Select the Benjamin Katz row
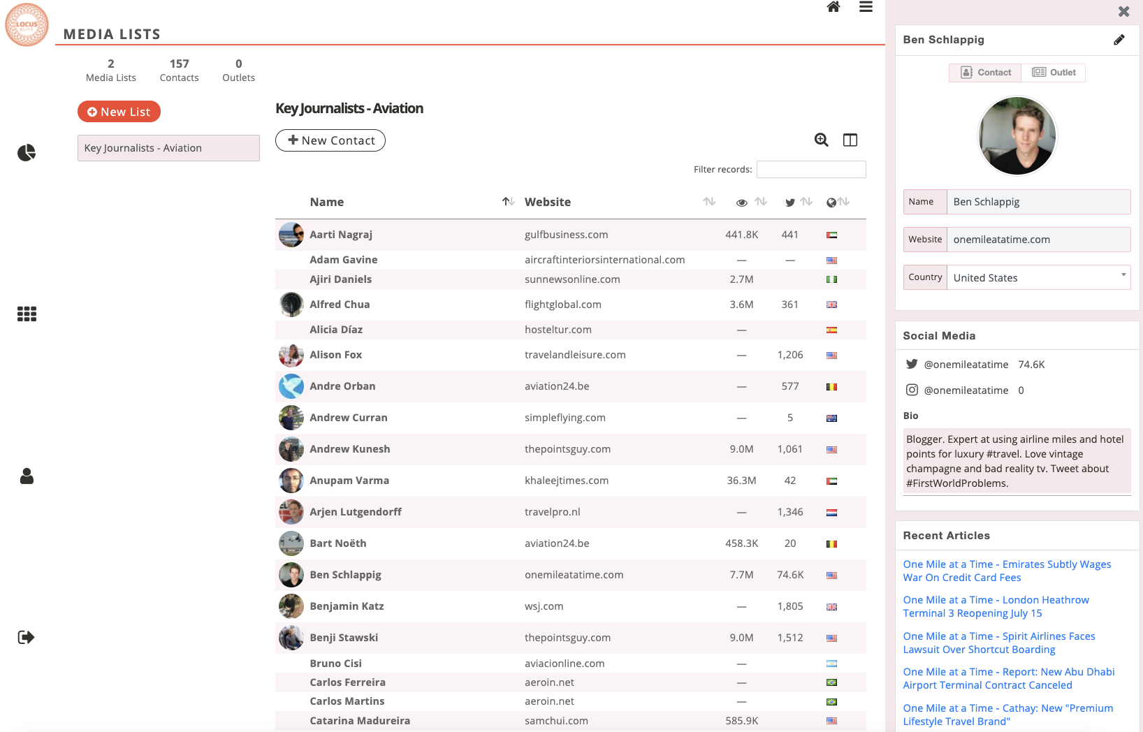The width and height of the screenshot is (1143, 732). (x=571, y=606)
